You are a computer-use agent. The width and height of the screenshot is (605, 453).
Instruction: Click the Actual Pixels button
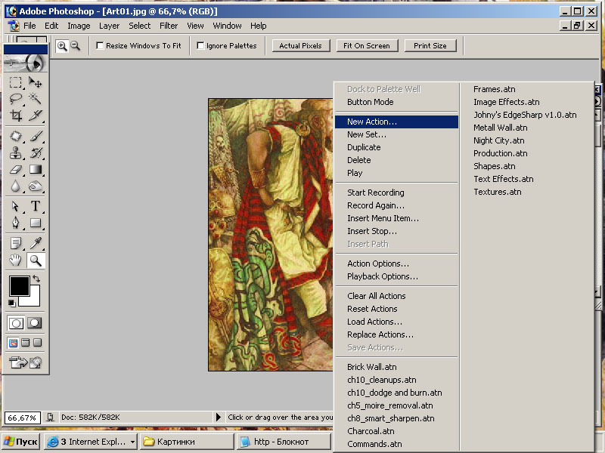[x=300, y=46]
